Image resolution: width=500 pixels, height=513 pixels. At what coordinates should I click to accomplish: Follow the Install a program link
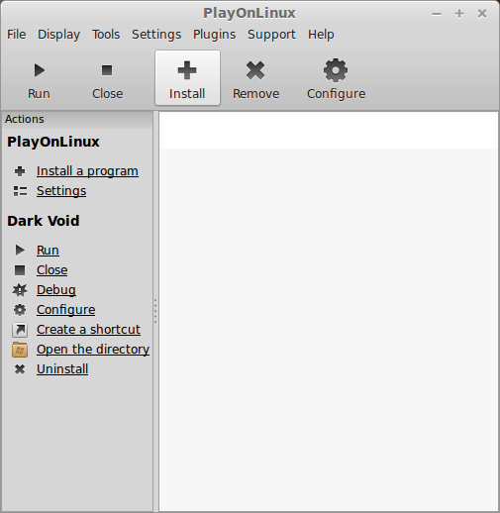(x=87, y=171)
